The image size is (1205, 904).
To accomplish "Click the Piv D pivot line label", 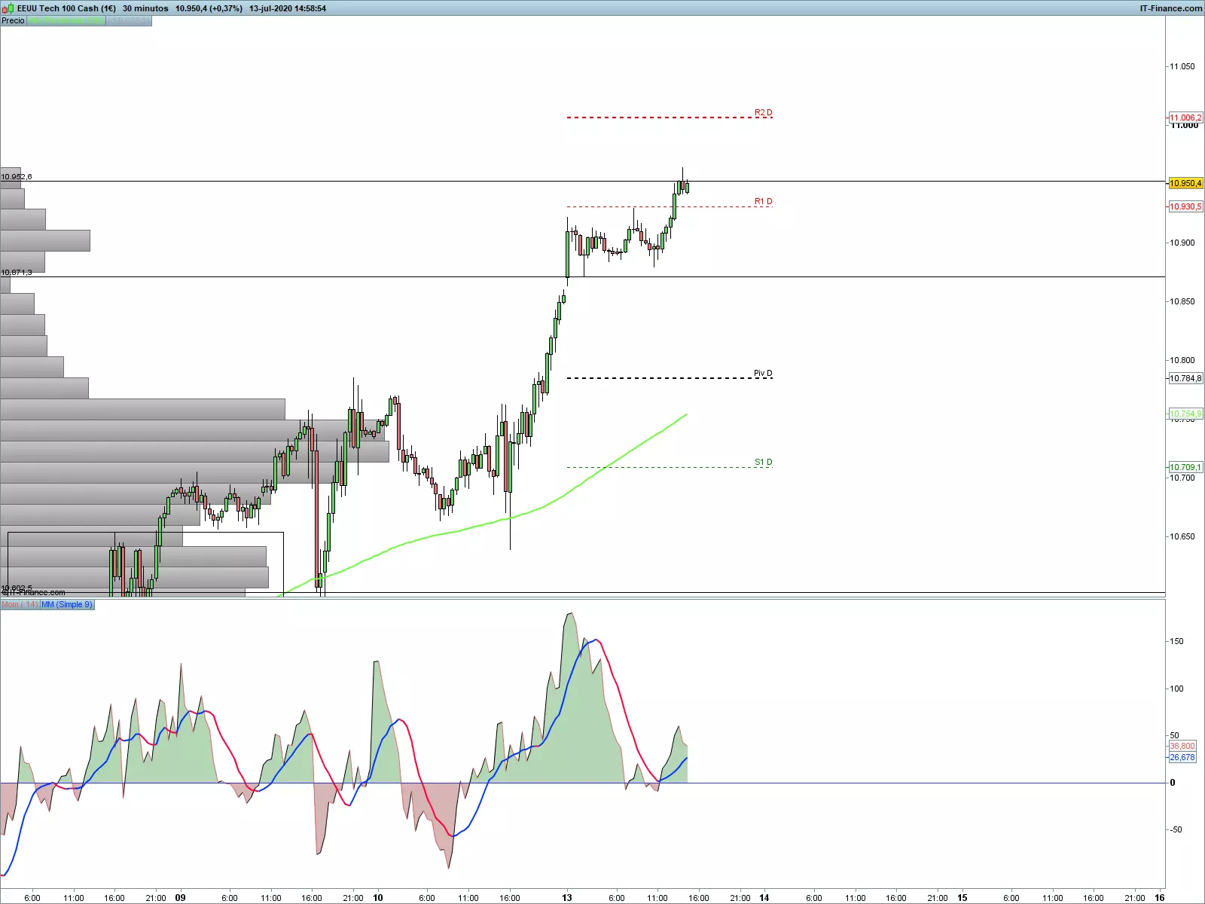I will click(763, 373).
